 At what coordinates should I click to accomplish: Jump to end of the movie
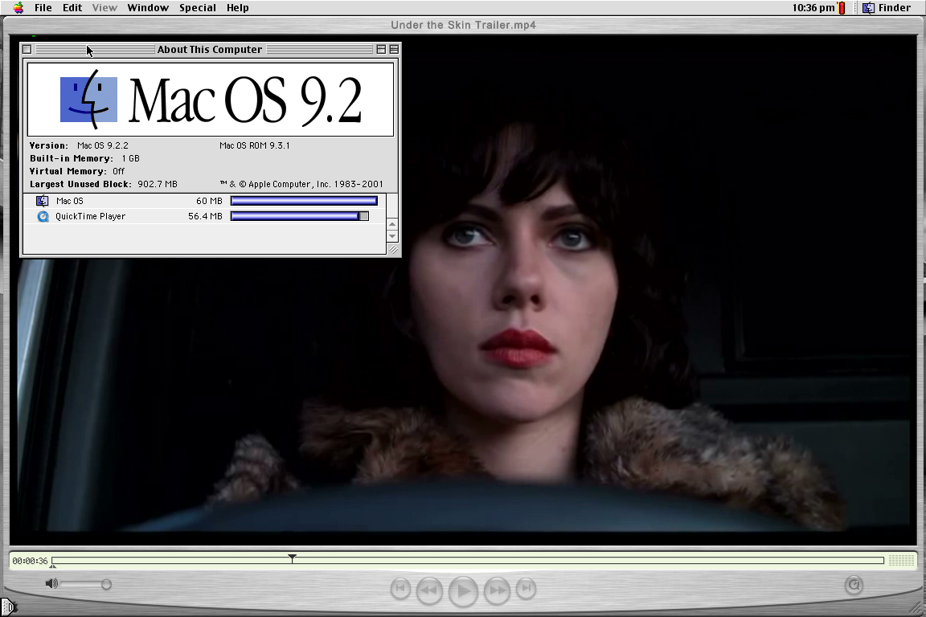(x=527, y=588)
